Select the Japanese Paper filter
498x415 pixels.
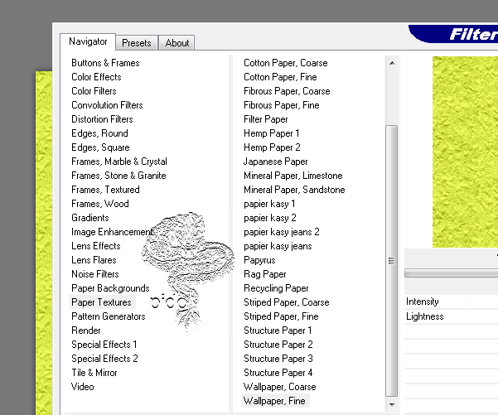click(275, 162)
